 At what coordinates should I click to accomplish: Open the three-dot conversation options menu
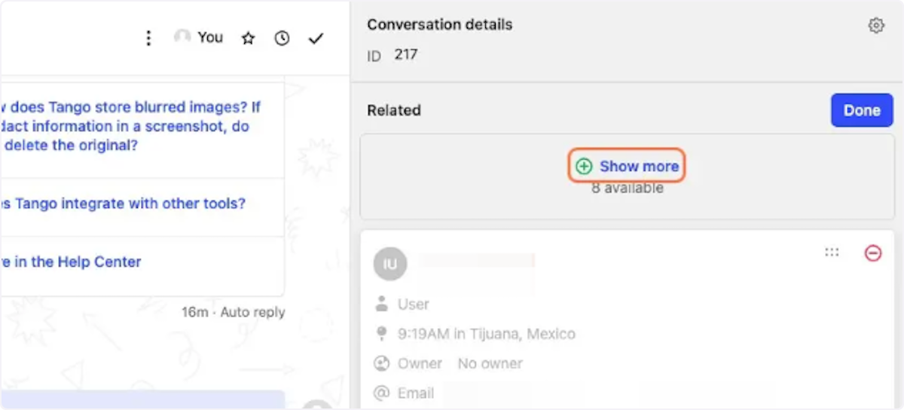pos(148,38)
